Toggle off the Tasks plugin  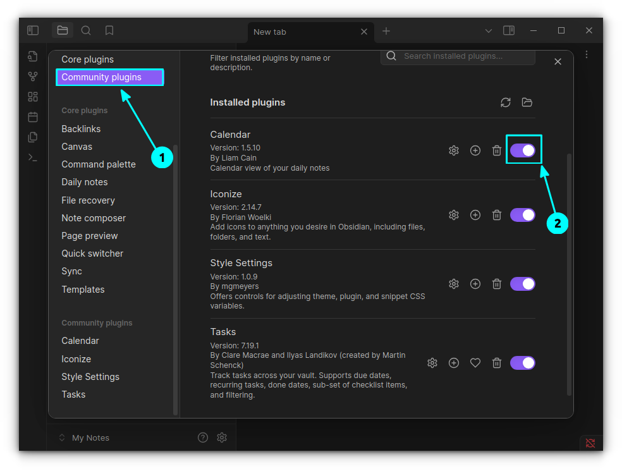523,363
